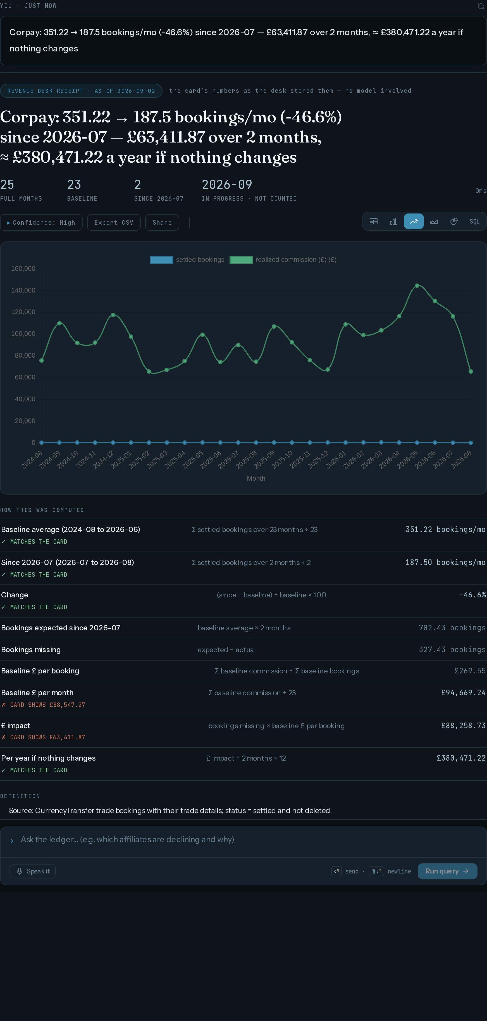This screenshot has width=487, height=1021.
Task: Click the 'Source: CurrencyTransfer trade bookings' definition text
Action: (170, 811)
